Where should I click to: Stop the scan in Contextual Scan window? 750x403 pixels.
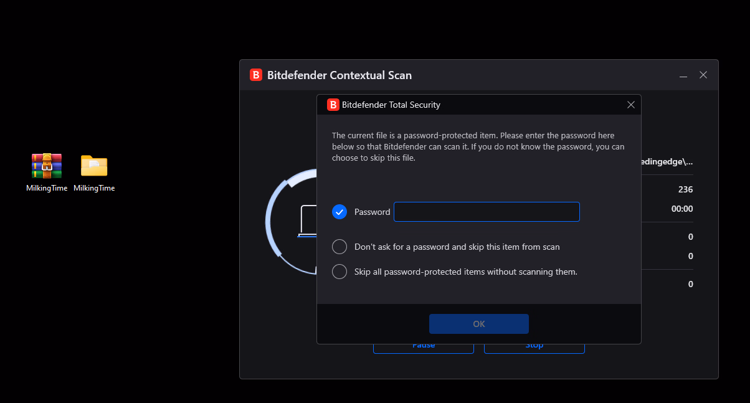pos(534,348)
